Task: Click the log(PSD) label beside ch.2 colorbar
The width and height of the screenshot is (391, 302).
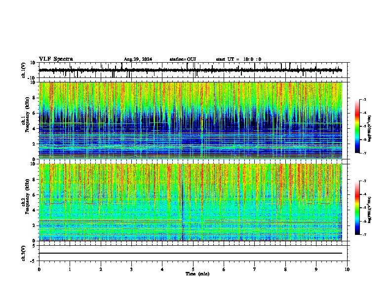Action: pyautogui.click(x=370, y=210)
